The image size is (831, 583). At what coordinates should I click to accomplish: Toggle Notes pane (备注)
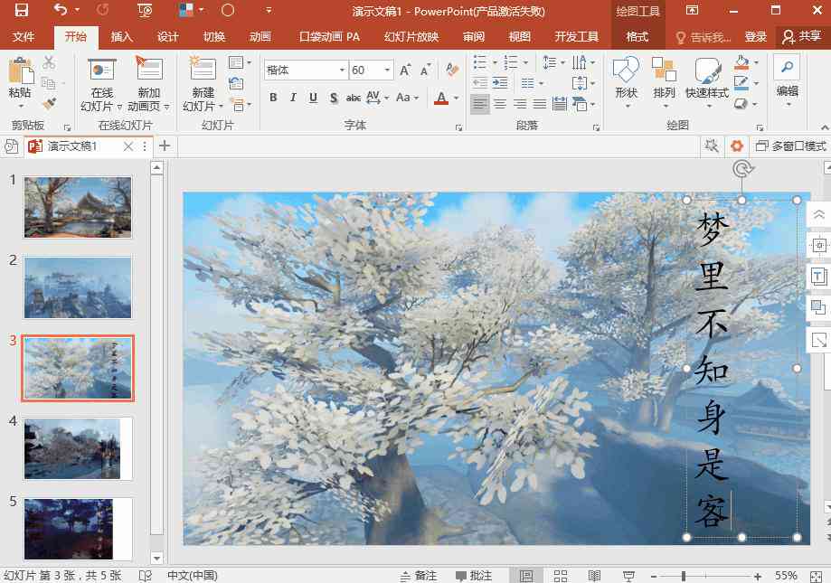pos(419,576)
